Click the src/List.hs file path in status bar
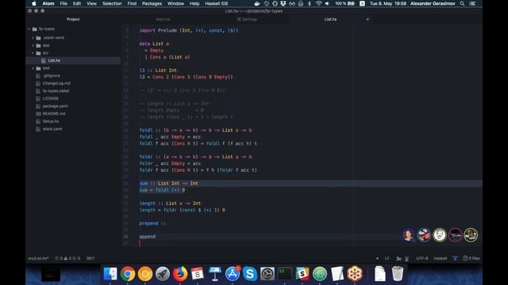Screen dimensions: 508x285 38,258
